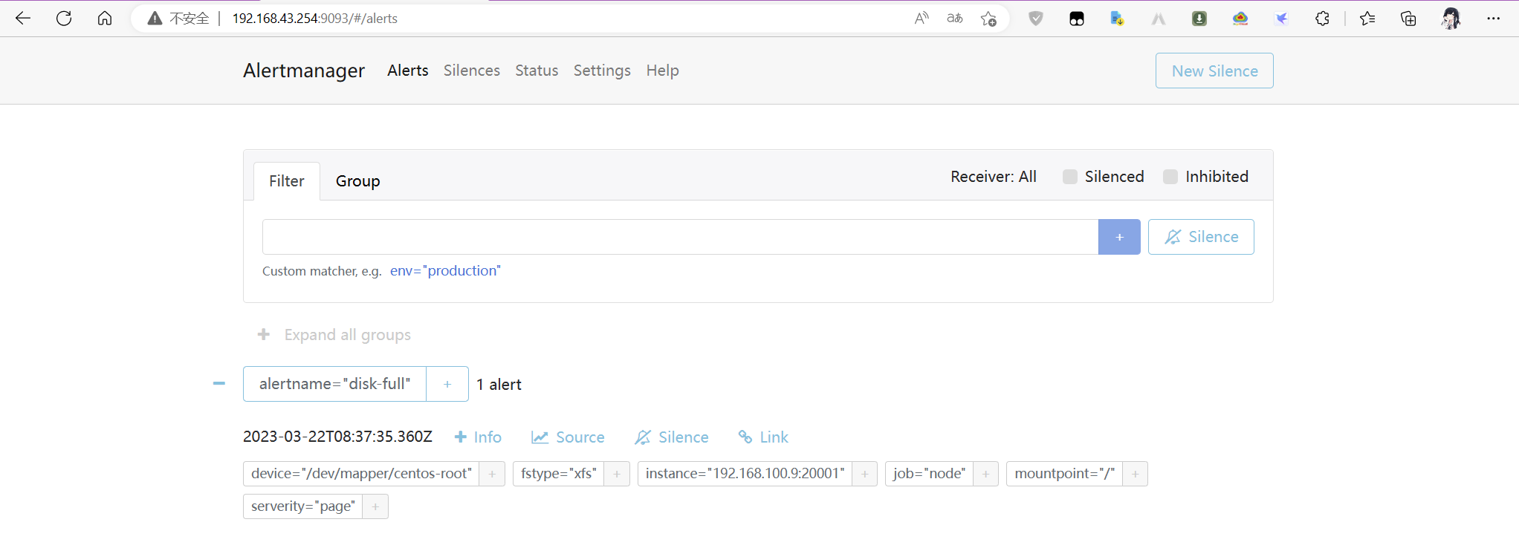Image resolution: width=1519 pixels, height=551 pixels.
Task: Click the job="node" label
Action: 929,474
